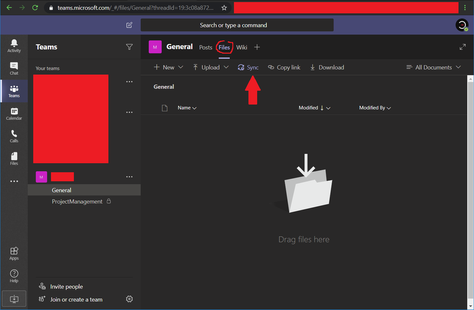Open the Files app in the left rail
This screenshot has width=474, height=310.
pyautogui.click(x=14, y=159)
